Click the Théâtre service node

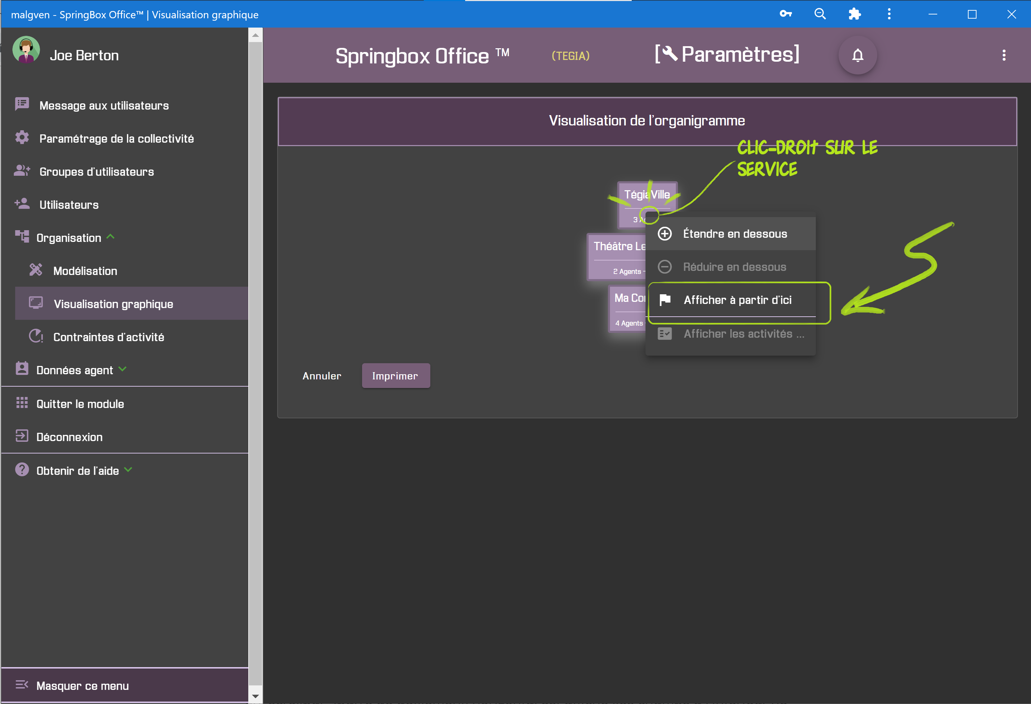(616, 257)
